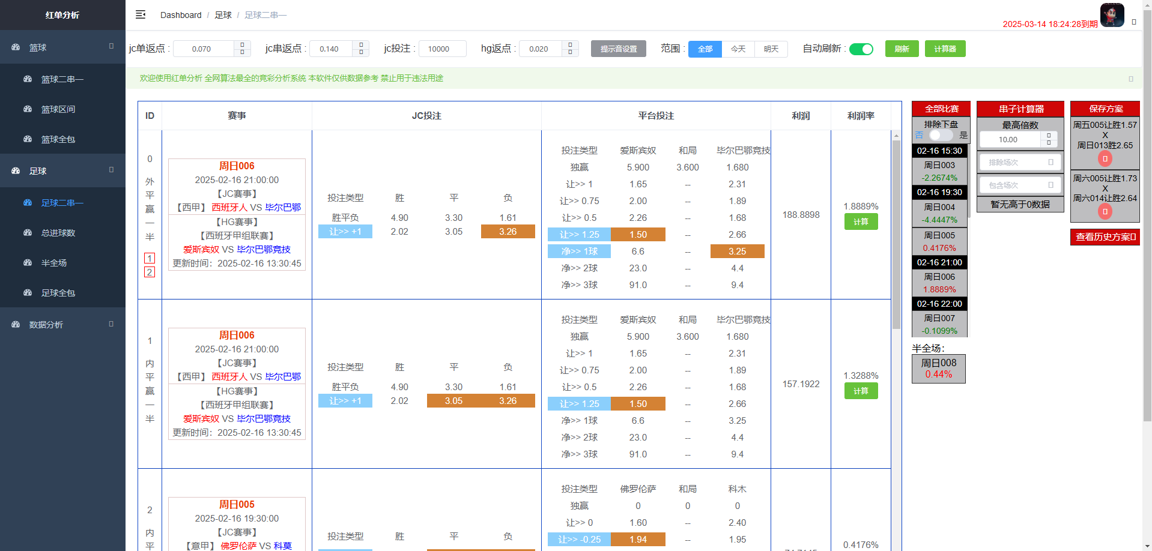Expand the 数据分析 sidebar menu
The height and width of the screenshot is (551, 1152).
62,325
